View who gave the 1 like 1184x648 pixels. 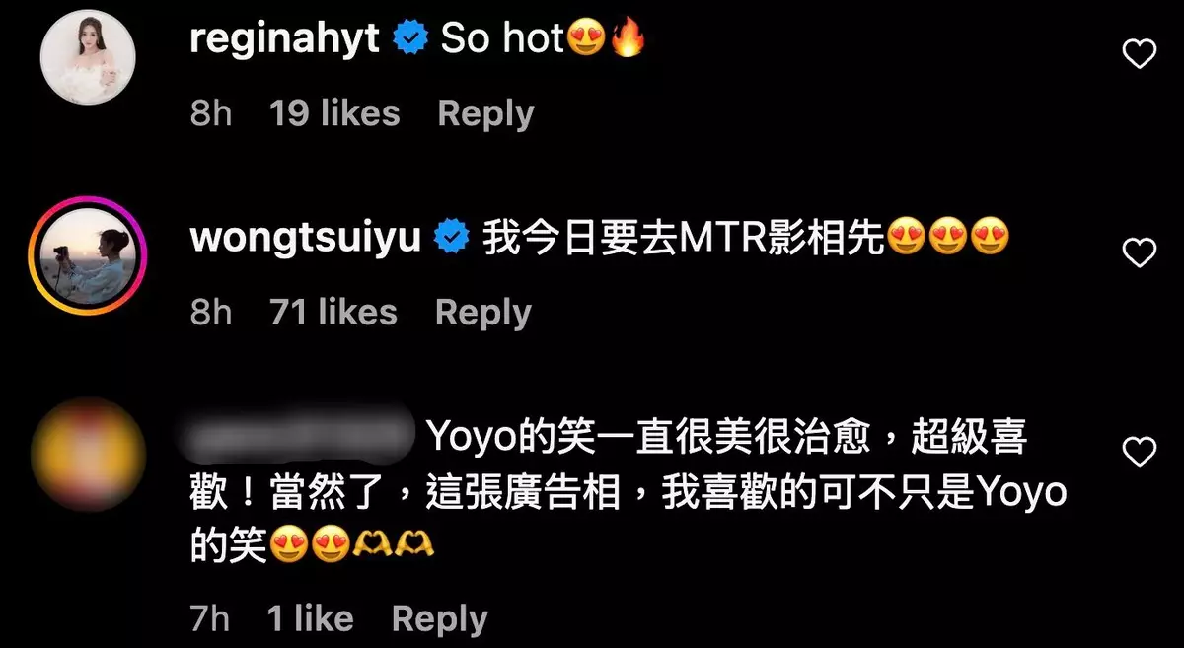coord(310,619)
